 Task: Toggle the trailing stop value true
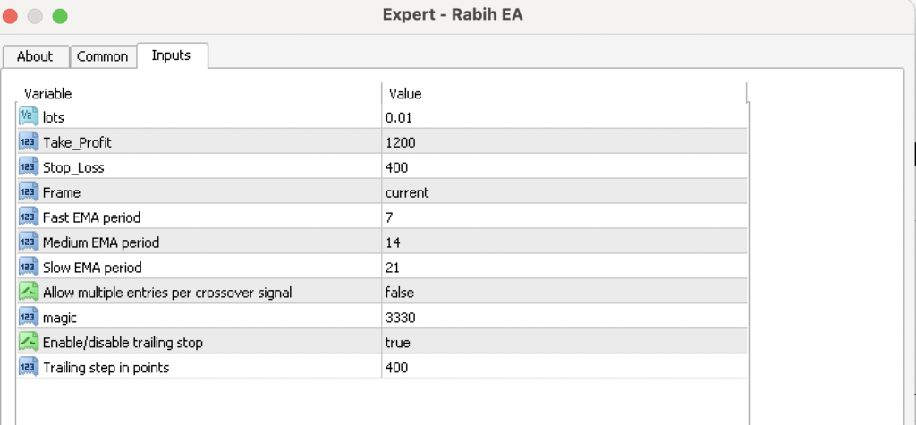pyautogui.click(x=398, y=342)
